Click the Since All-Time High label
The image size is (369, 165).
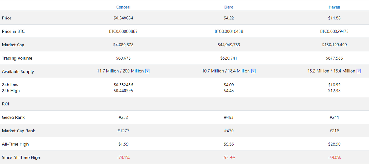21,158
